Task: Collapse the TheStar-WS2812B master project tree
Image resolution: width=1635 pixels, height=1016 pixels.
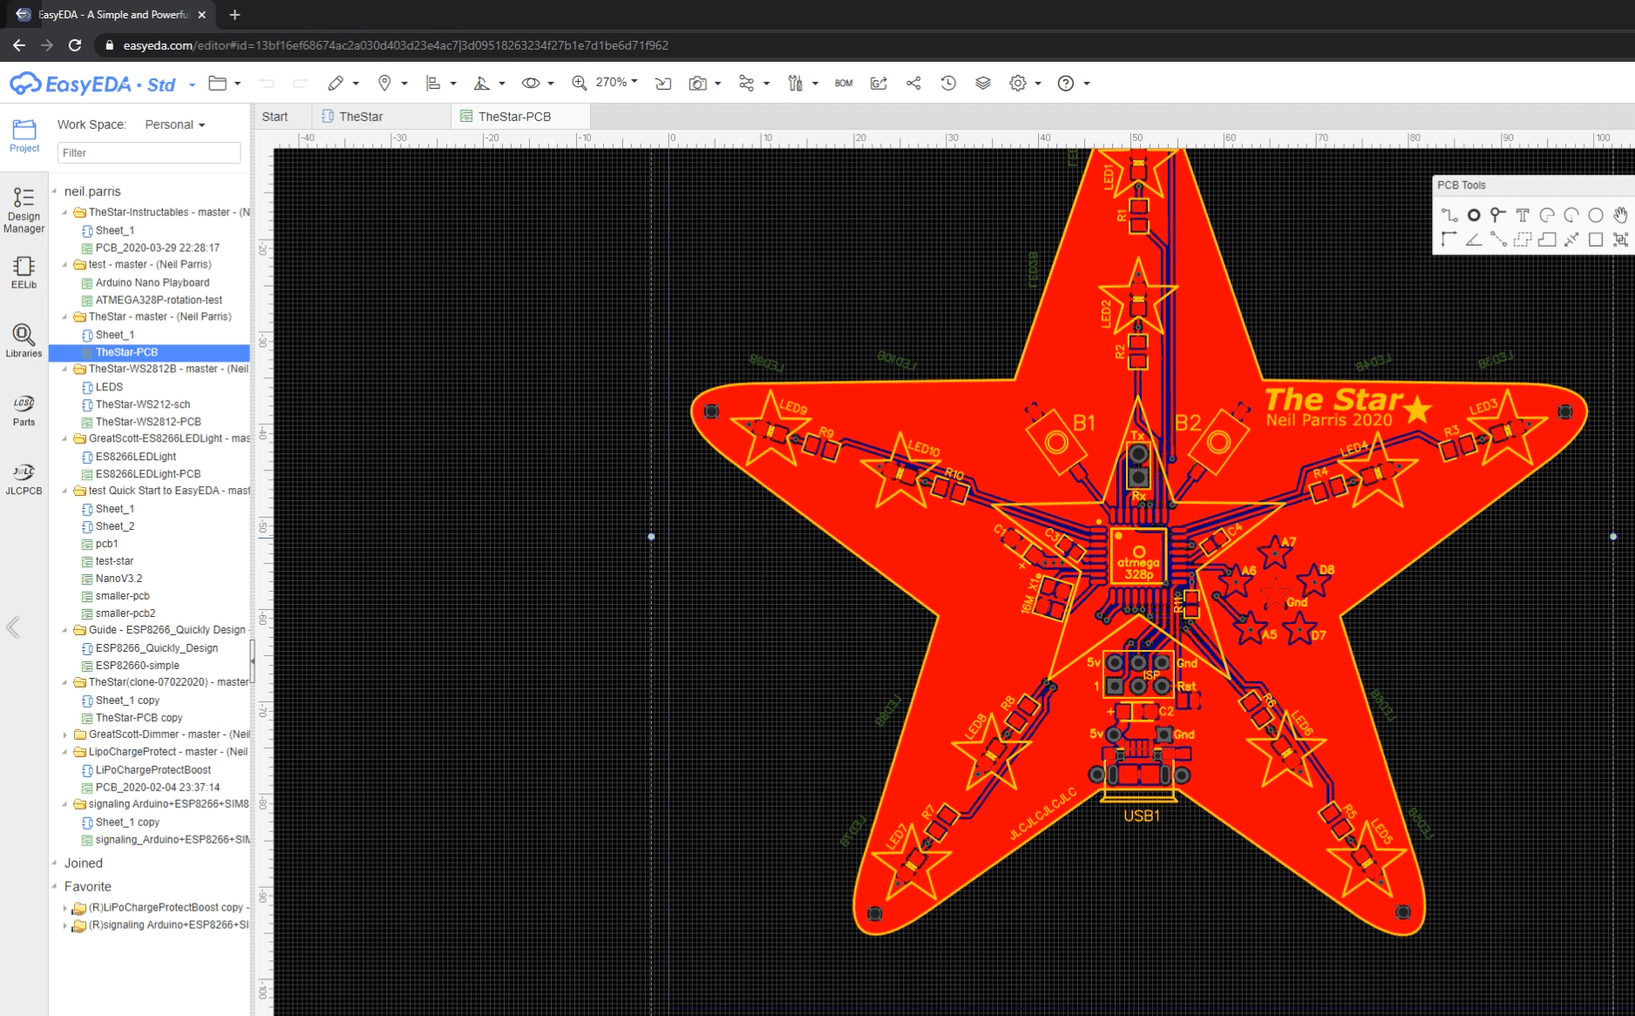Action: click(x=63, y=369)
